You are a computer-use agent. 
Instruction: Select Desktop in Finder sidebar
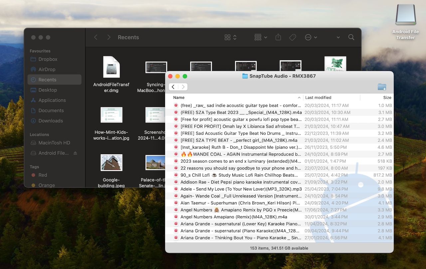coord(55,90)
